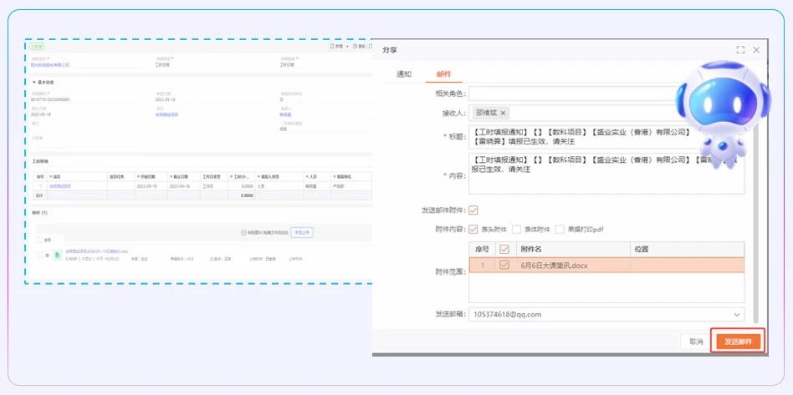Viewport: 793px width, 395px height.
Task: Click into the 标题 text field
Action: click(x=577, y=137)
